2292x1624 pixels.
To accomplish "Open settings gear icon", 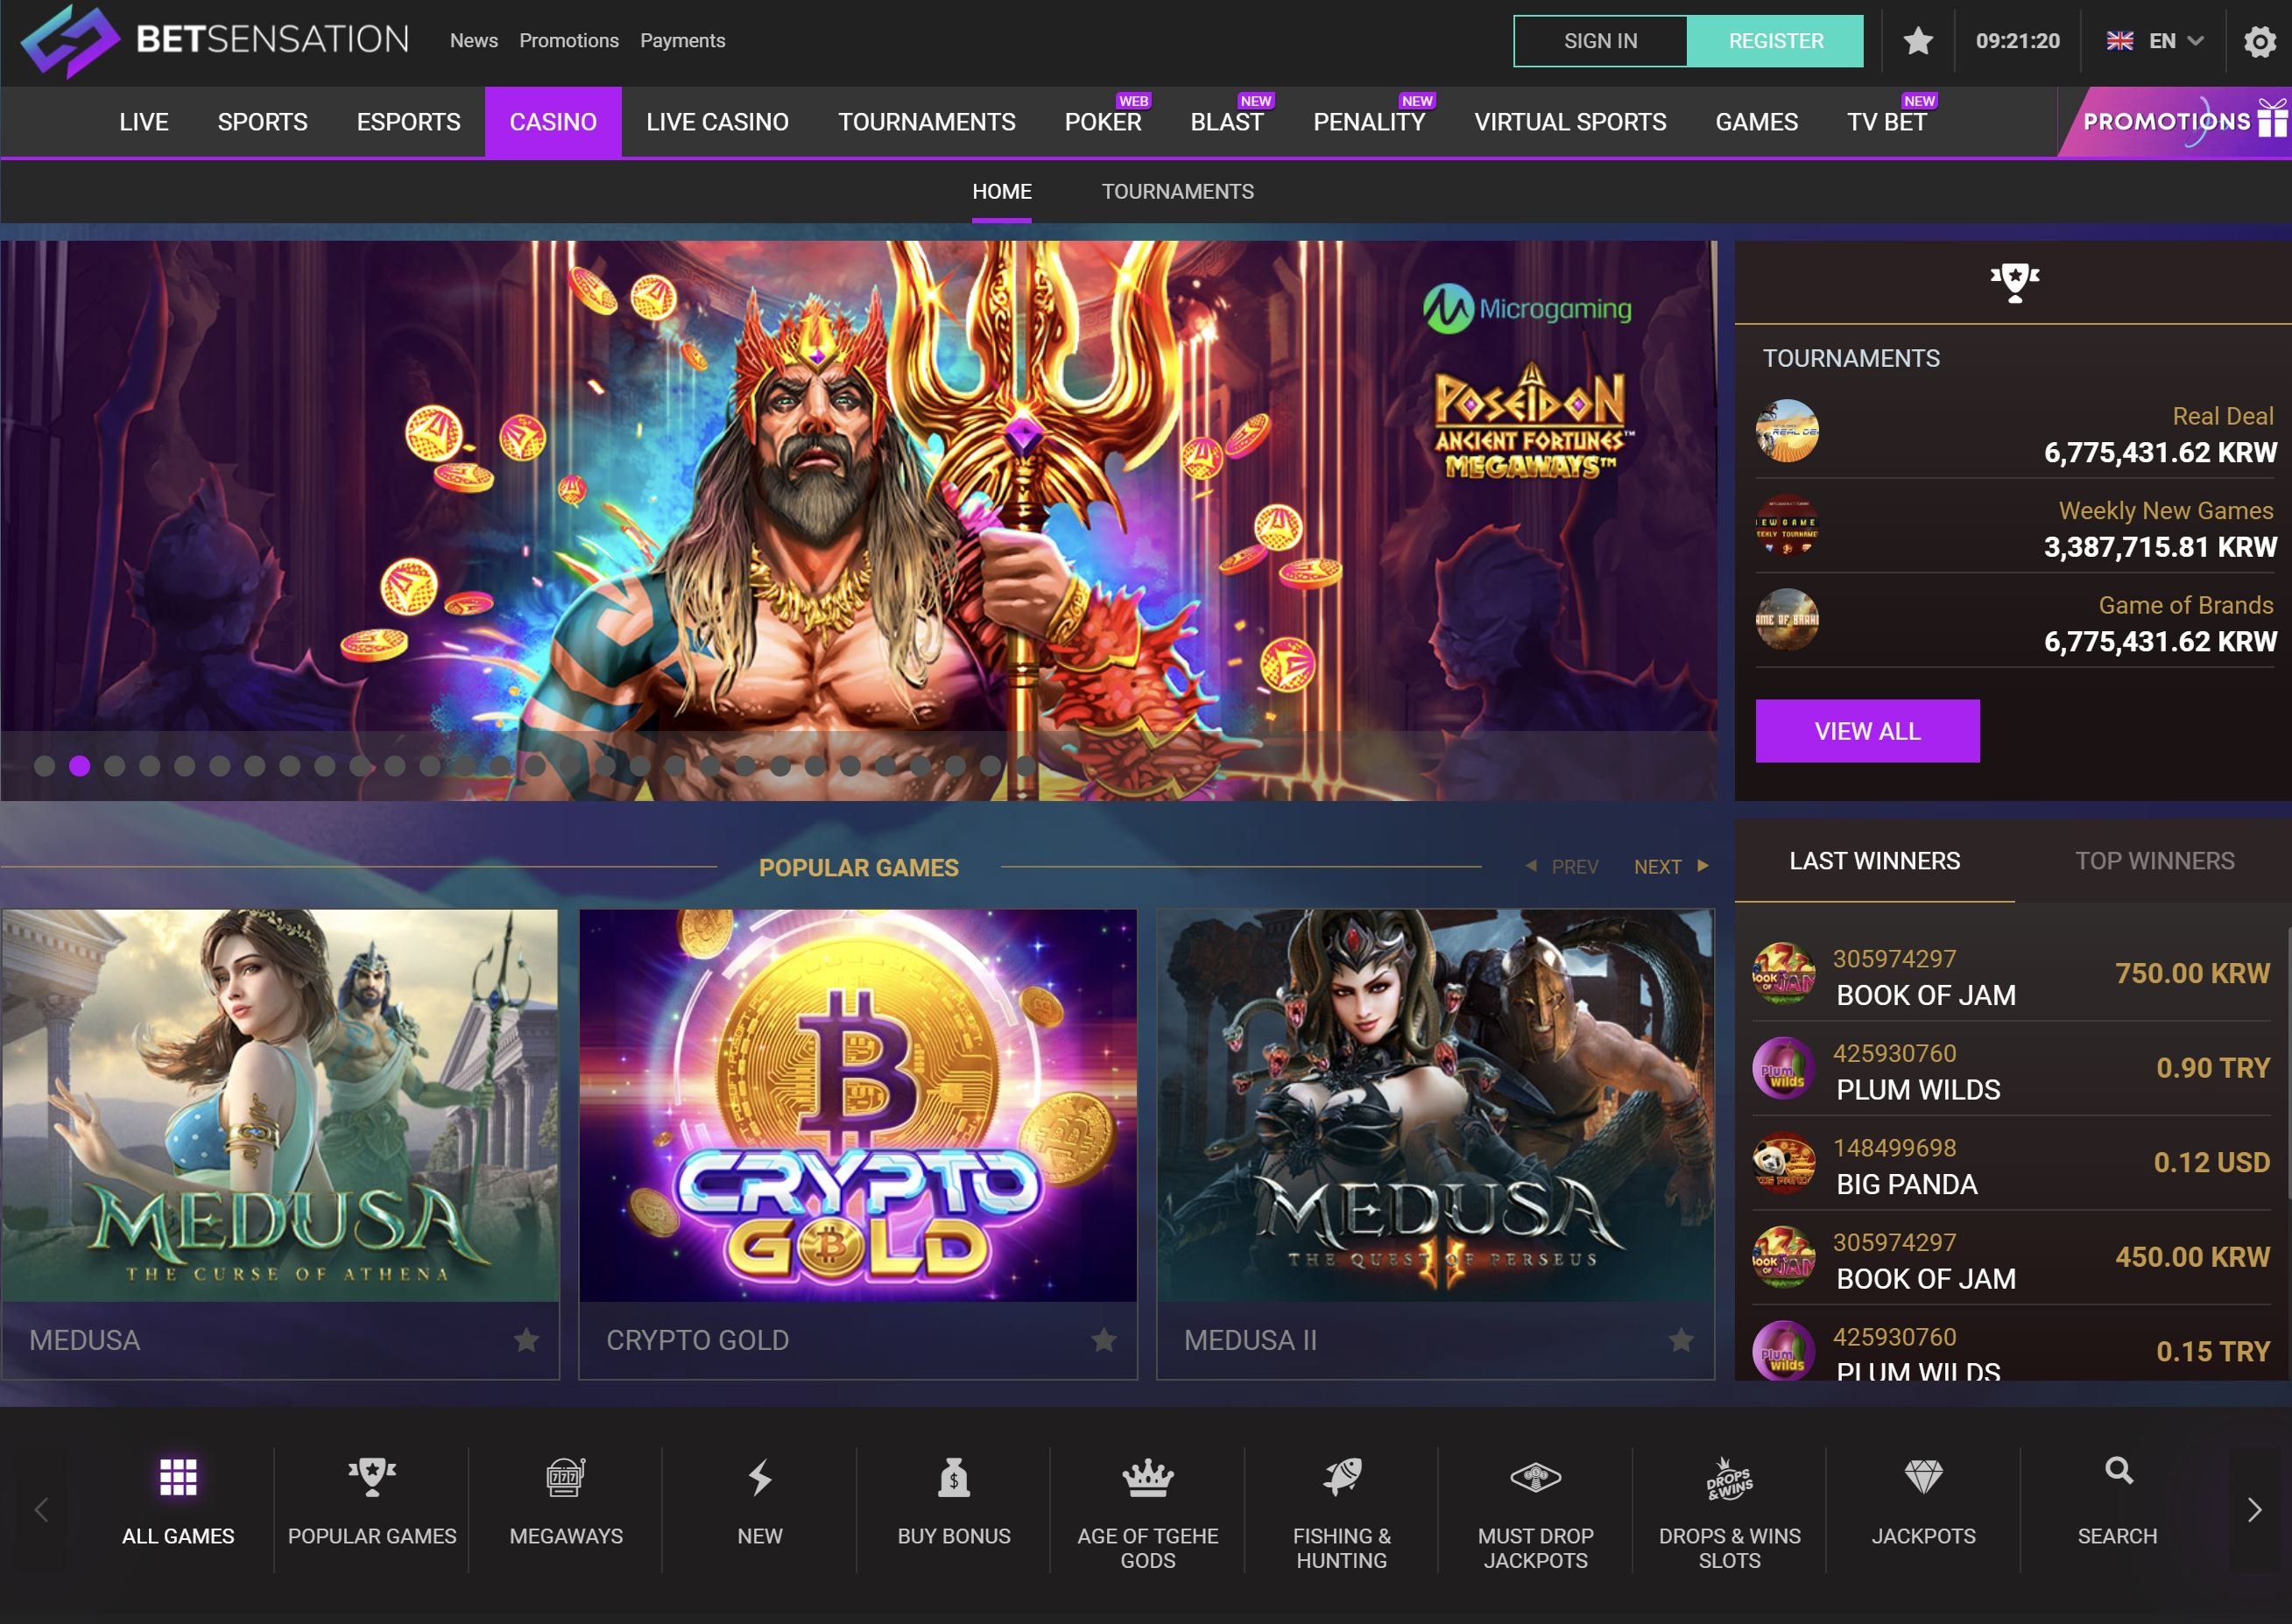I will click(x=2259, y=41).
